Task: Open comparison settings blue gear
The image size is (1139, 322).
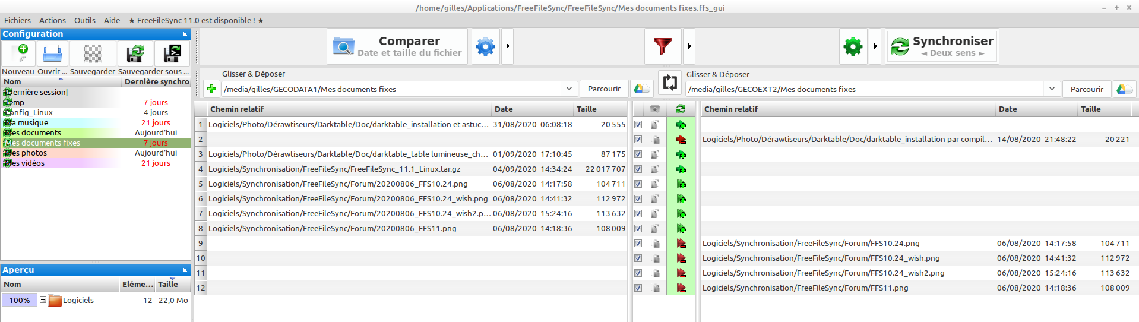Action: [x=485, y=46]
